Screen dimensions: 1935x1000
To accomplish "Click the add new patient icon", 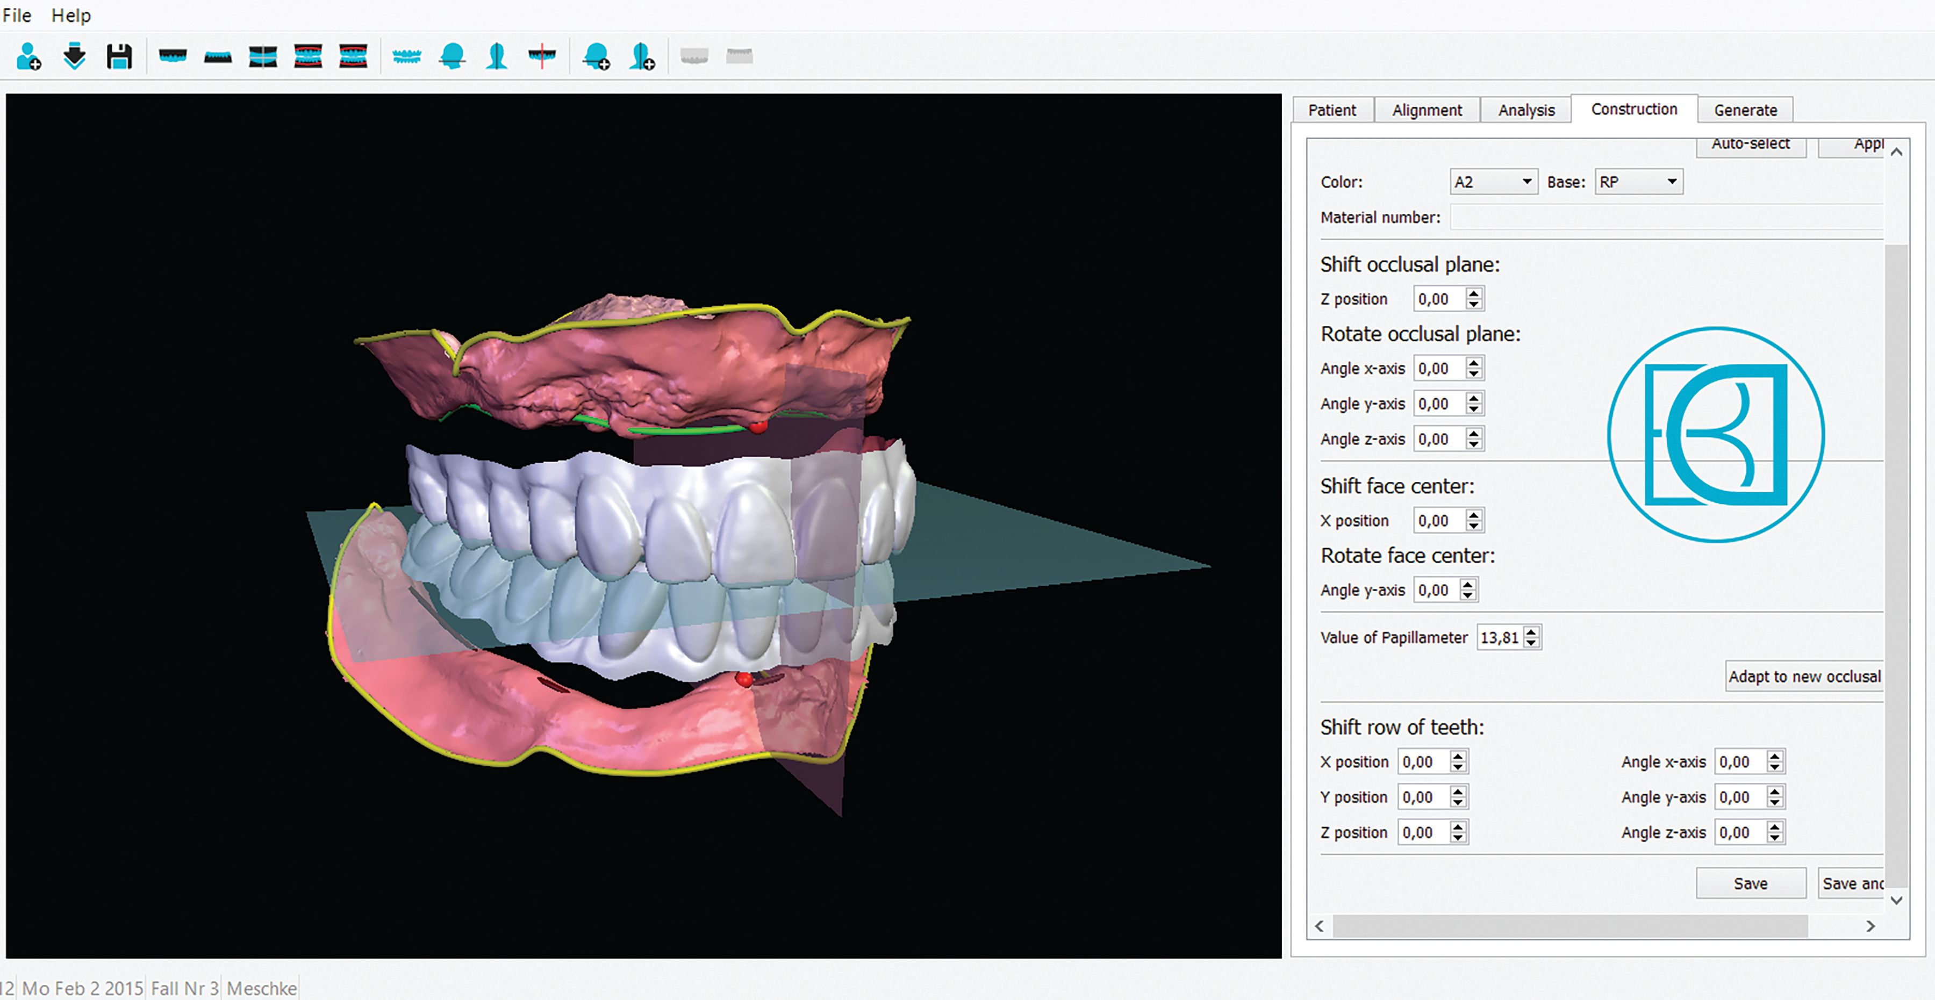I will click(x=28, y=56).
